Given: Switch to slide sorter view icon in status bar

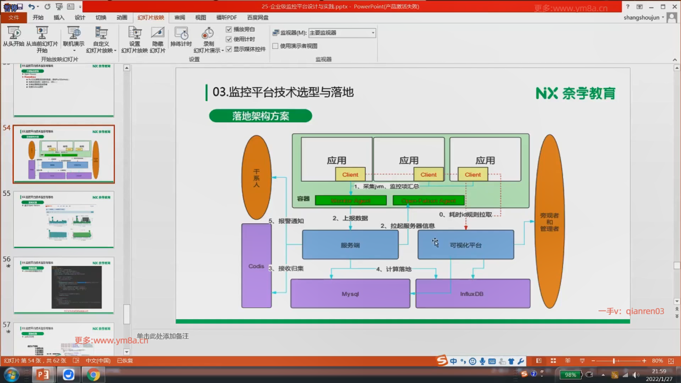Looking at the screenshot, I should coord(553,361).
